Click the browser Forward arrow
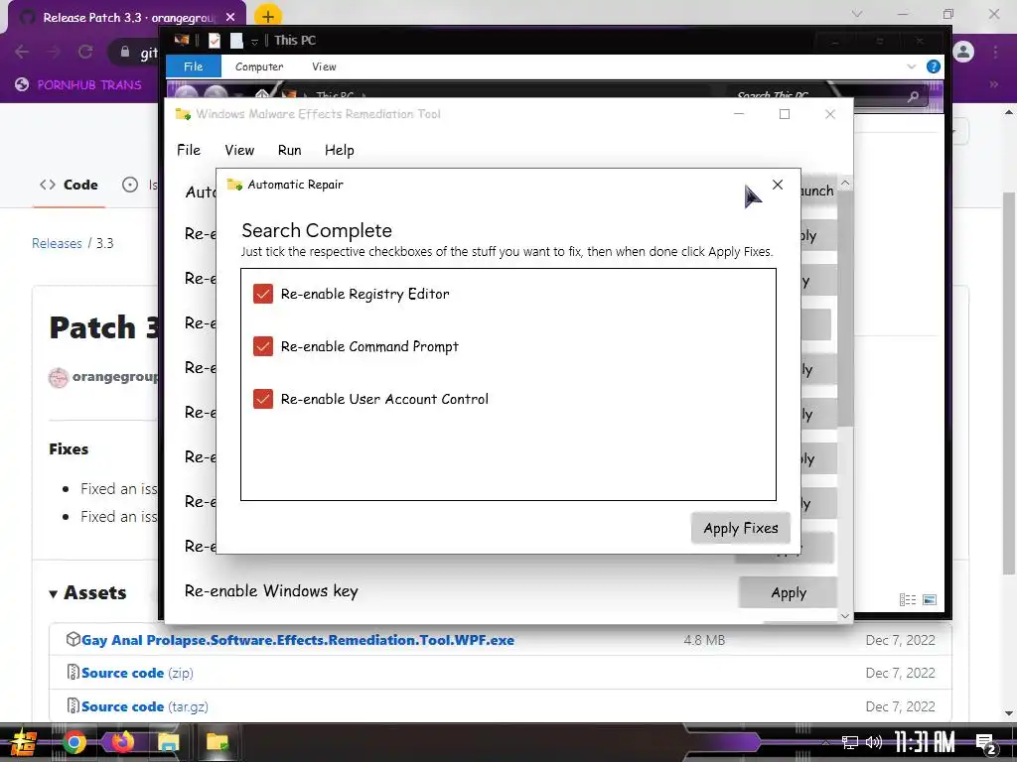This screenshot has height=762, width=1017. click(x=54, y=52)
